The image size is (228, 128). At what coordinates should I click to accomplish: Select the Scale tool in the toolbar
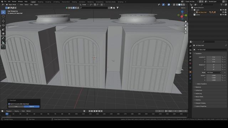click(x=3, y=30)
